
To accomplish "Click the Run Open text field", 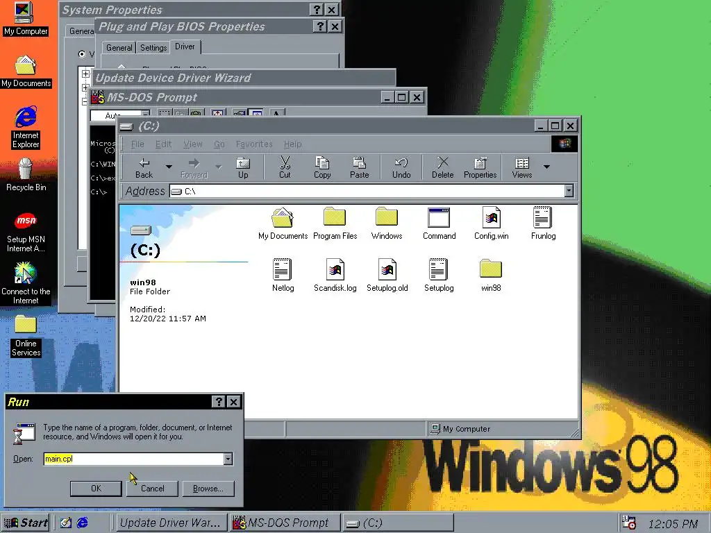I will (134, 459).
